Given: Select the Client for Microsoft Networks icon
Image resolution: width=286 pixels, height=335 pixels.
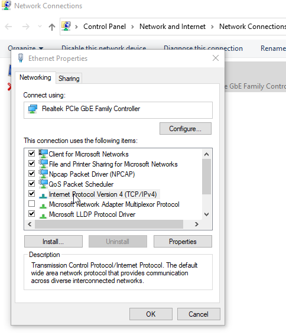Looking at the screenshot, I should click(x=43, y=154).
